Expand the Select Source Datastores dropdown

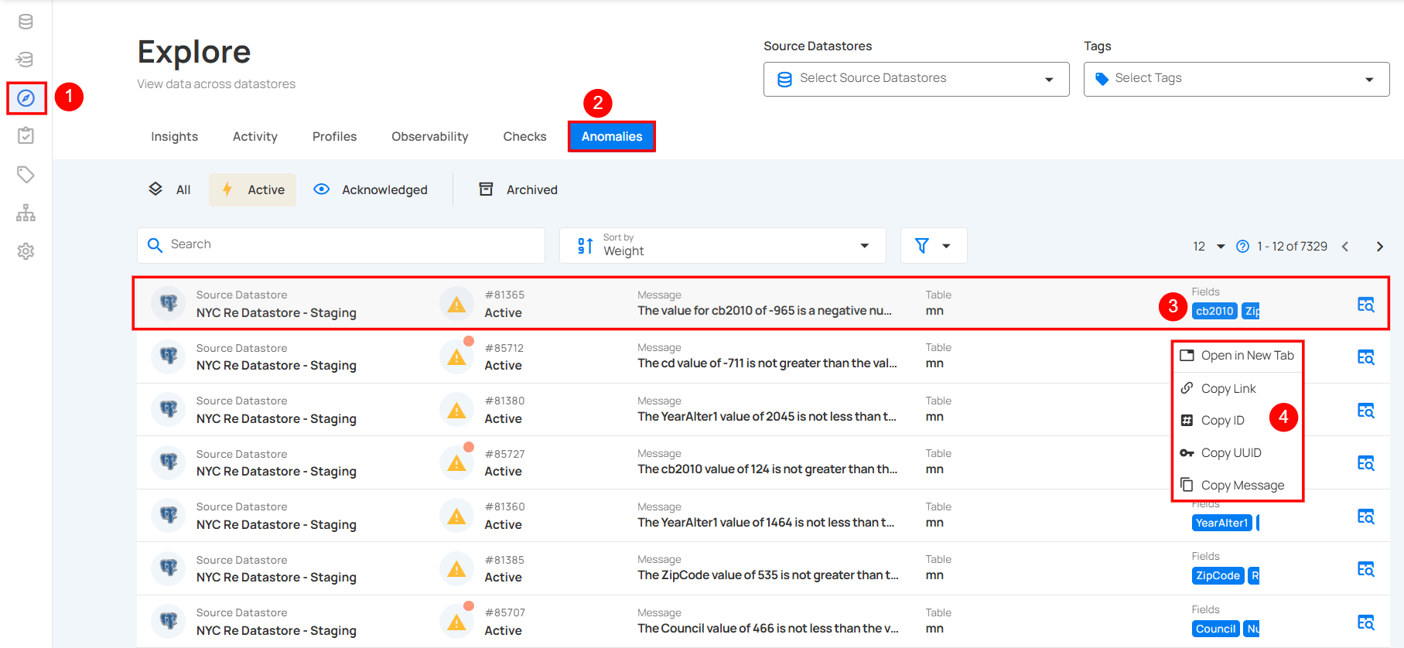click(916, 79)
